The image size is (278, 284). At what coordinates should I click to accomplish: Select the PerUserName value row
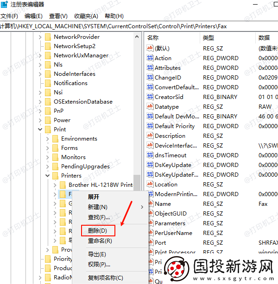click(214, 233)
